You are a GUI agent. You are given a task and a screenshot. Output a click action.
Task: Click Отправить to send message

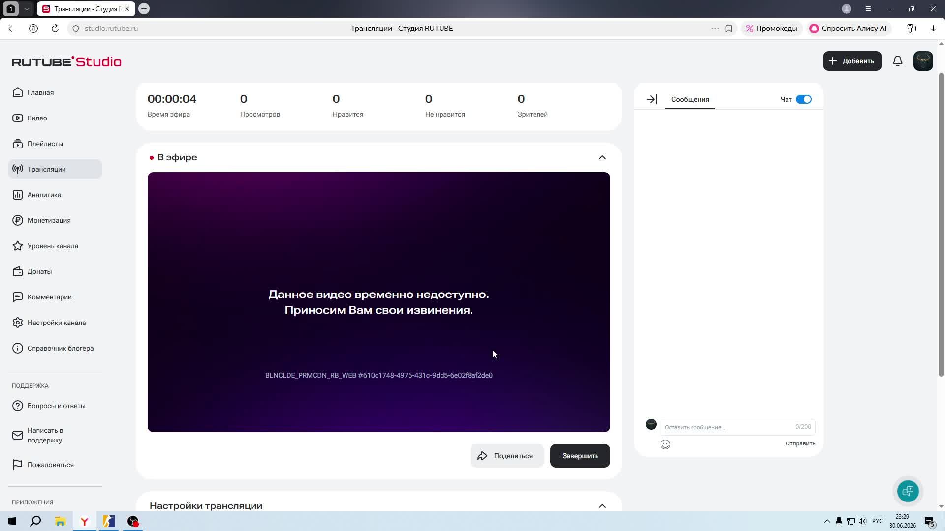[x=800, y=443]
